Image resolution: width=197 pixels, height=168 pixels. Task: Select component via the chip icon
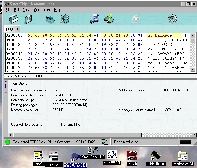click(50, 19)
